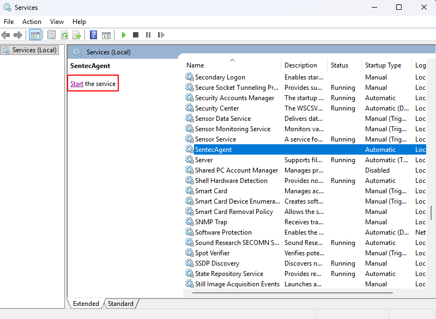The width and height of the screenshot is (436, 319).
Task: Start the service with green play icon
Action: click(124, 35)
